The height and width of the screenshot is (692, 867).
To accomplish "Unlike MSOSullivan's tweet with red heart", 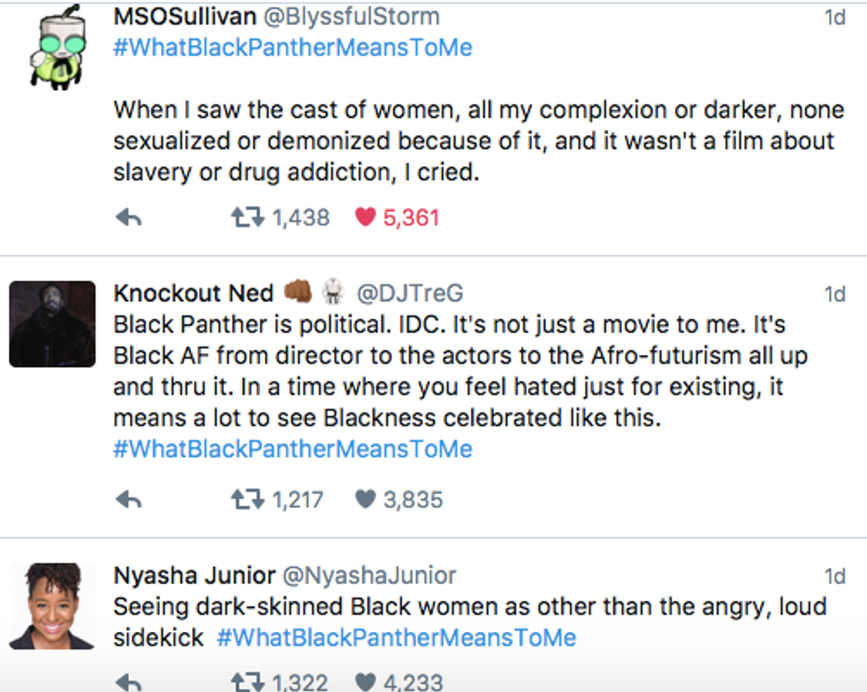I will 365,218.
